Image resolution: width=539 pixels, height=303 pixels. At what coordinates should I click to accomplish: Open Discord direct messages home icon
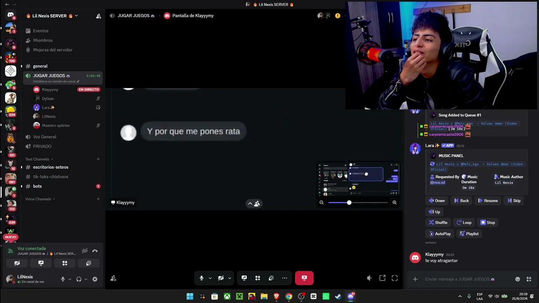coord(11,15)
